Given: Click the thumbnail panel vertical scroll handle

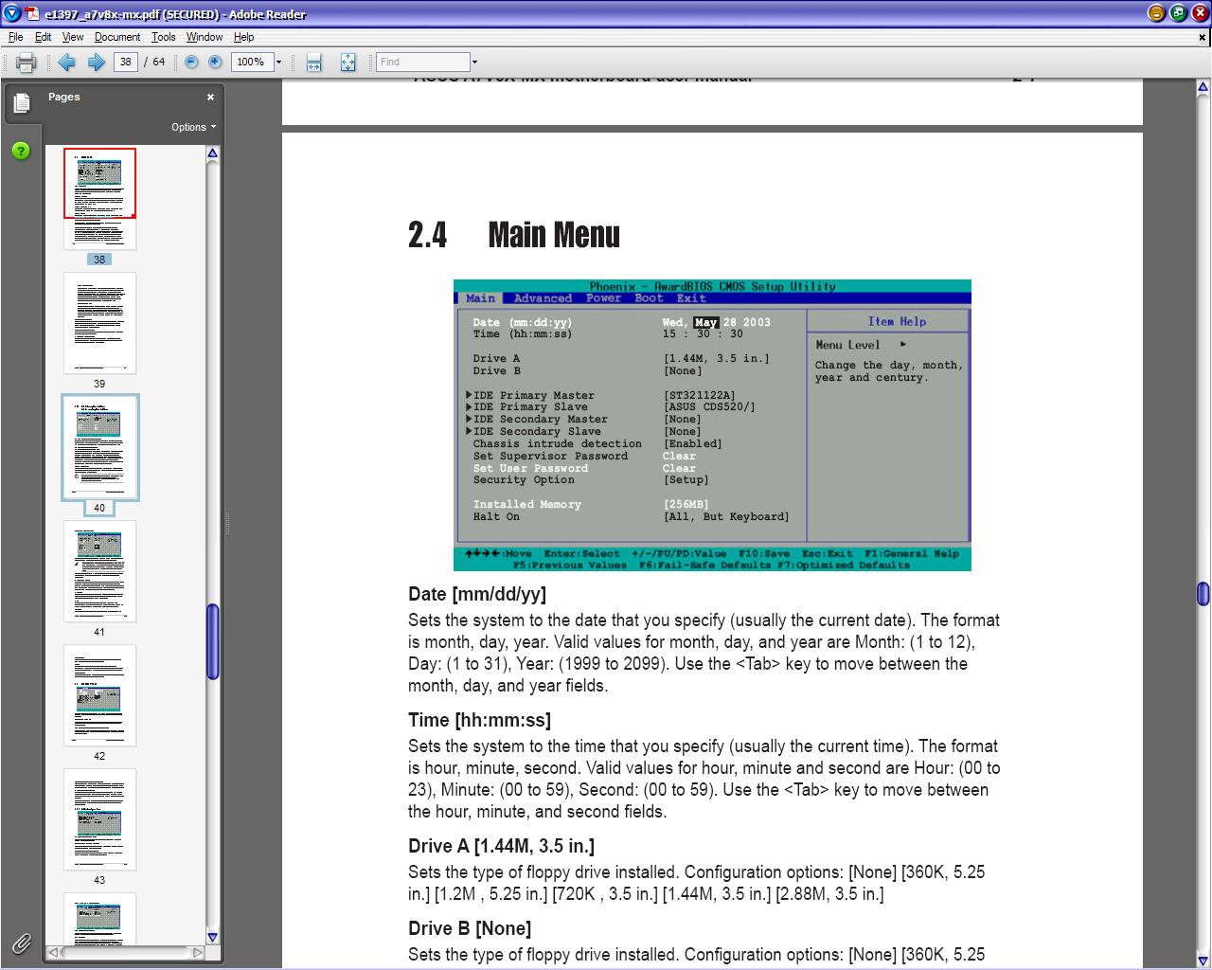Looking at the screenshot, I should [x=212, y=641].
